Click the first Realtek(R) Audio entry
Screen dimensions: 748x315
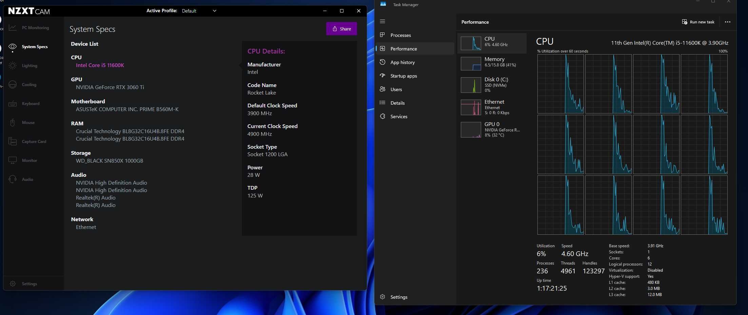click(x=96, y=198)
